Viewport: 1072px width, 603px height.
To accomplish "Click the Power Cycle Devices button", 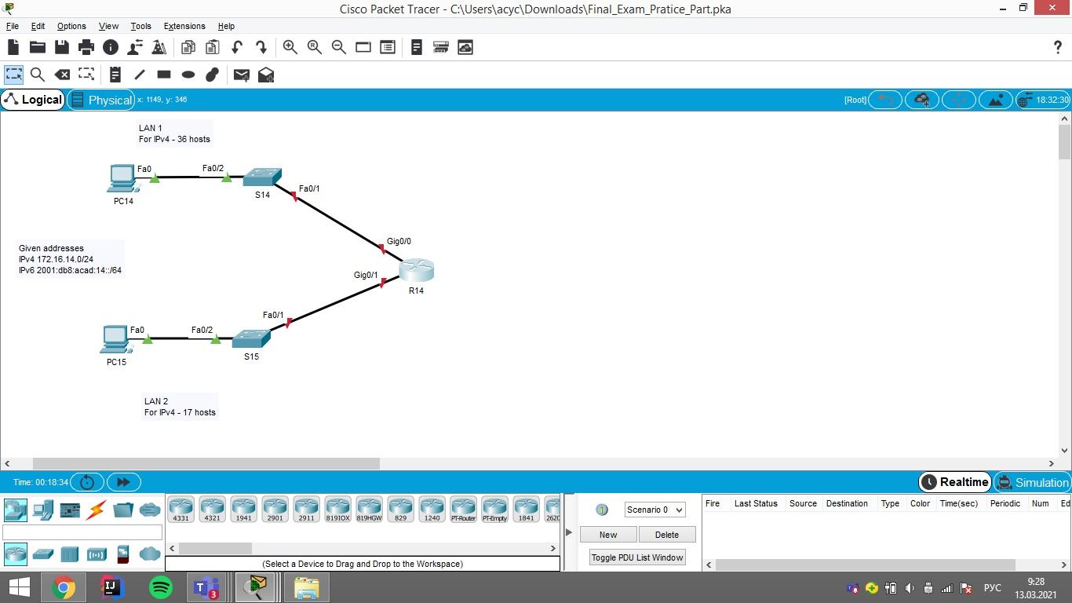I will point(87,482).
